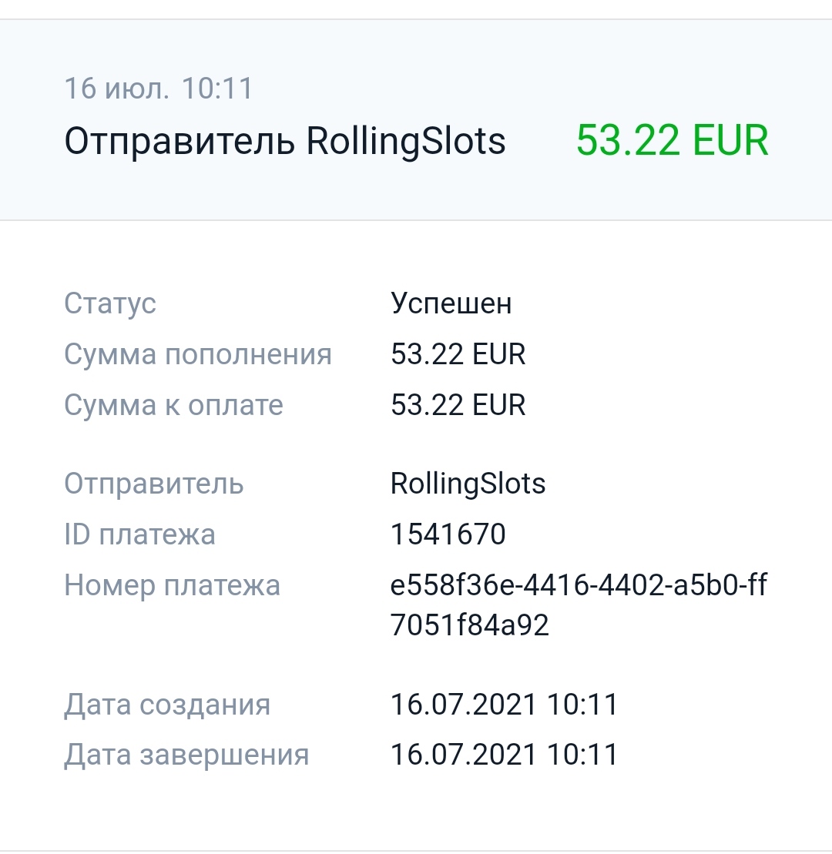Click the Сумма пополнения label
The image size is (832, 854).
click(x=198, y=354)
